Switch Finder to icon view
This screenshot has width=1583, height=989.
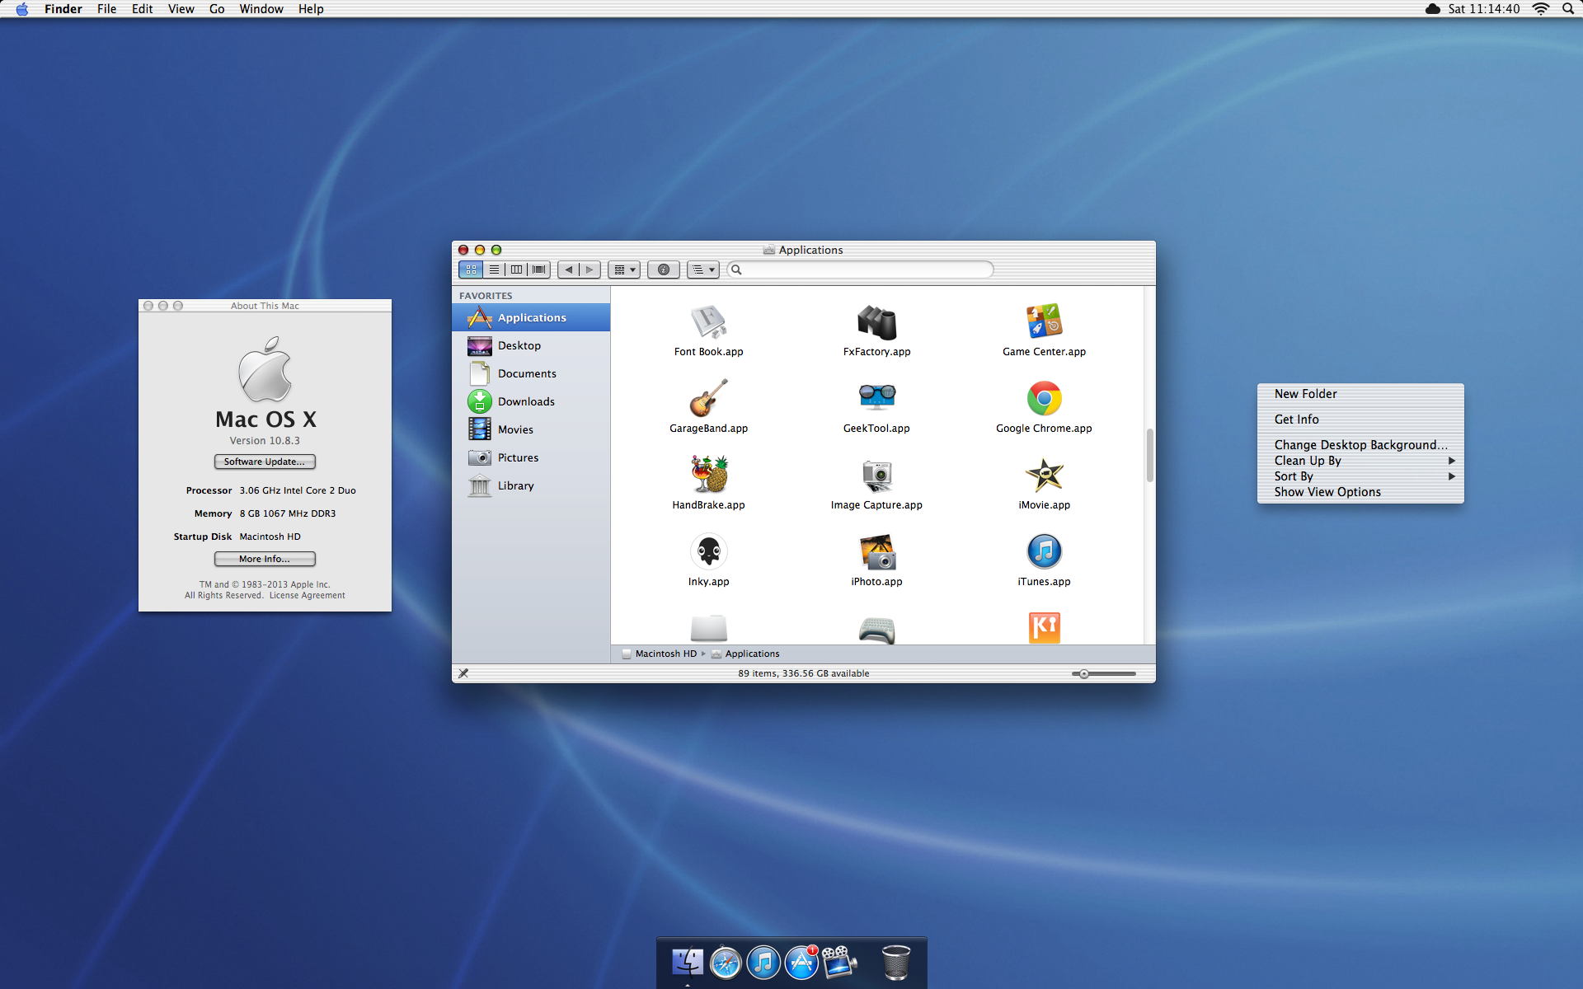point(471,270)
